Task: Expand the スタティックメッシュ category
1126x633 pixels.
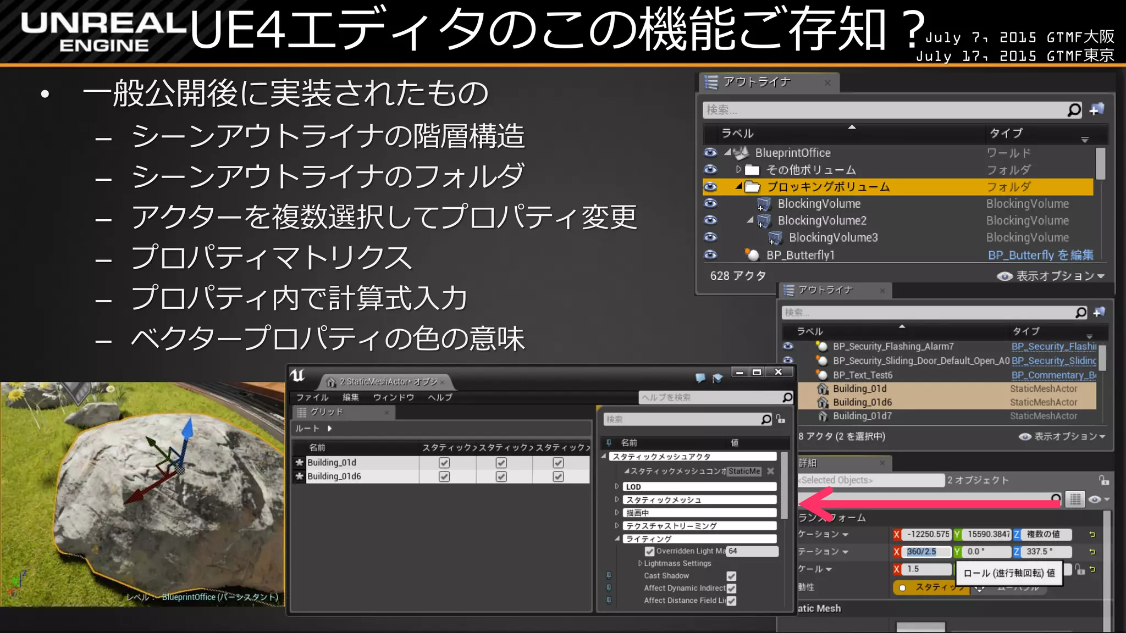Action: point(617,499)
